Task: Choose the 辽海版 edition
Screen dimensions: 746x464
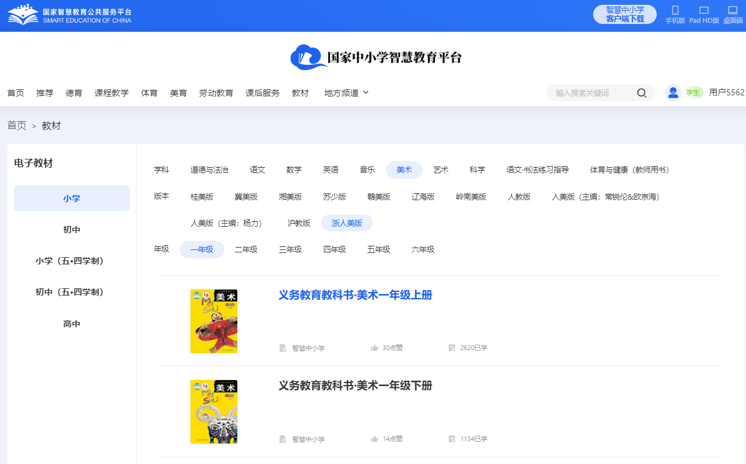Action: (424, 196)
